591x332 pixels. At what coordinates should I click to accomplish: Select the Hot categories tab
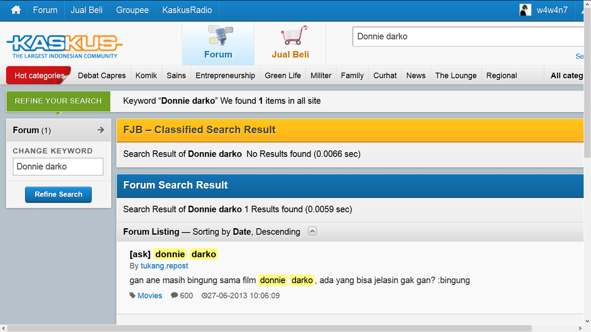coord(39,76)
